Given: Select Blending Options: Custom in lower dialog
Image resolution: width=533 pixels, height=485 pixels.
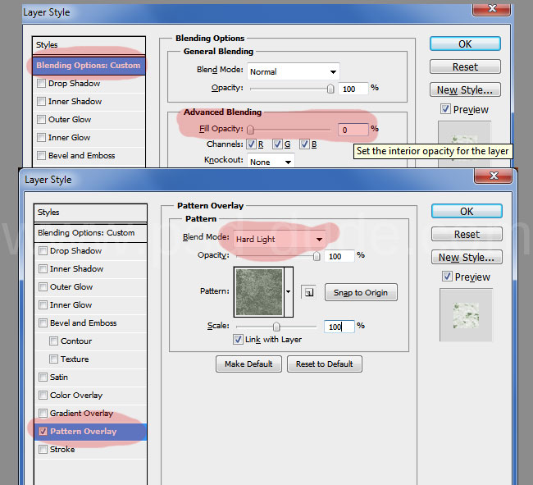Looking at the screenshot, I should point(86,233).
